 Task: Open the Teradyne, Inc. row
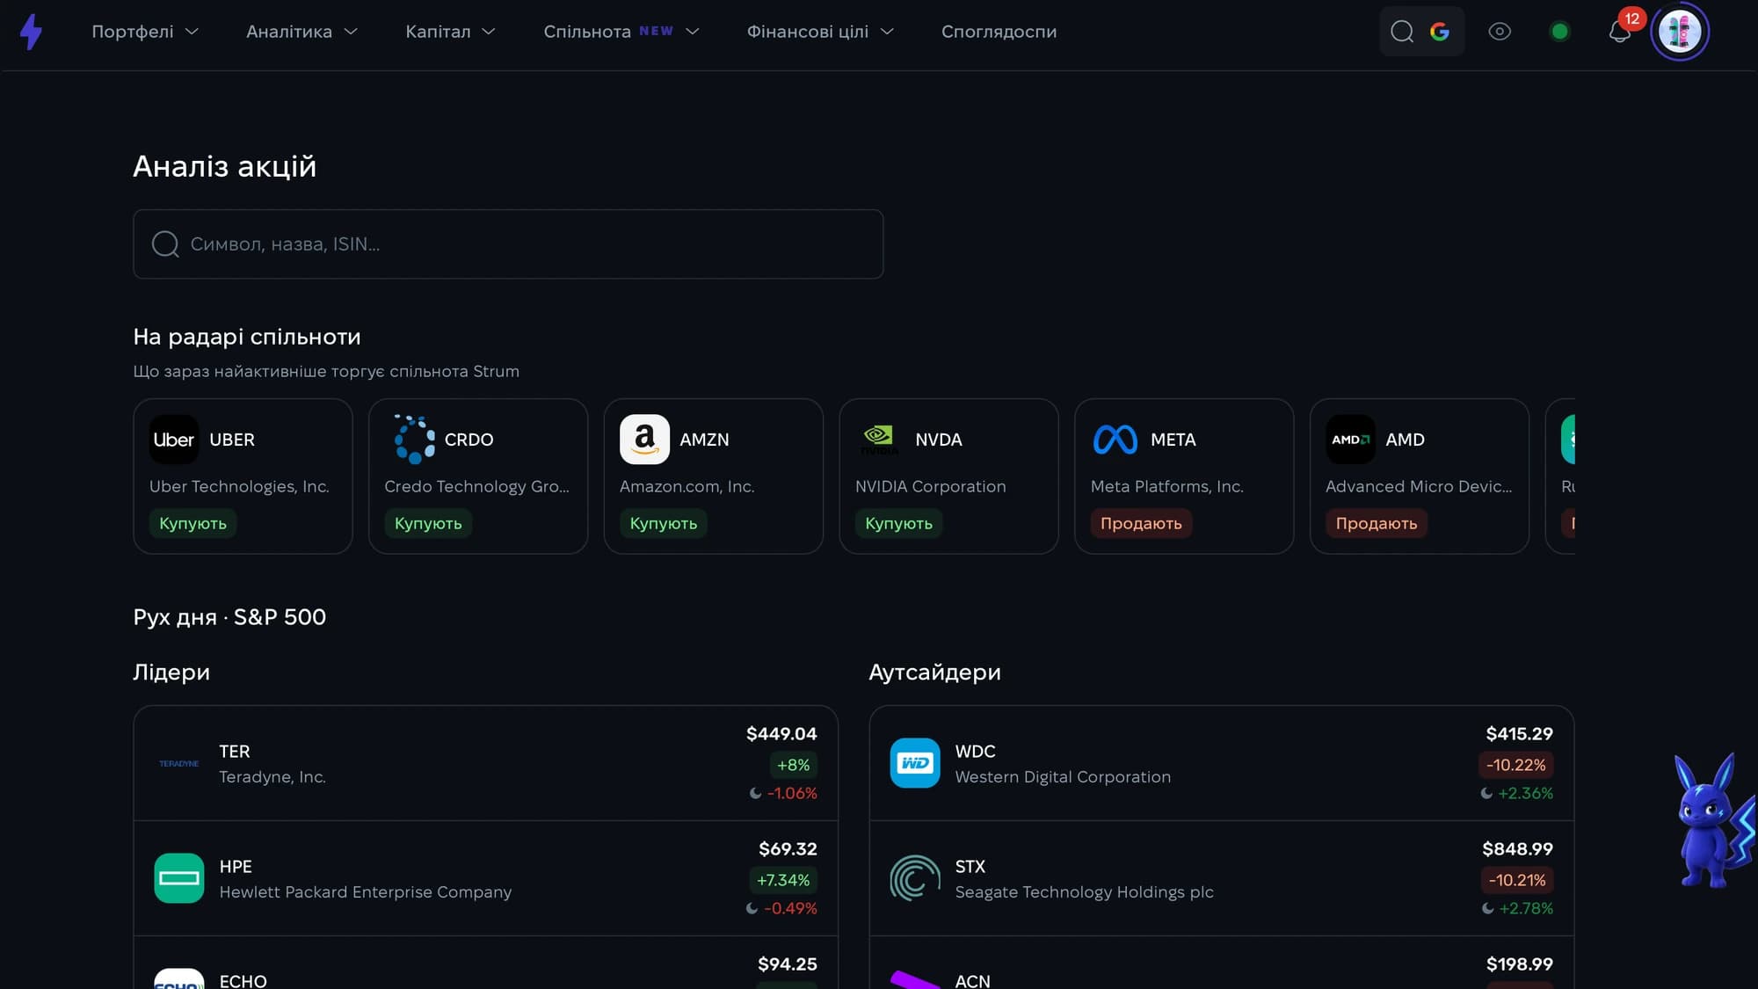[x=485, y=763]
